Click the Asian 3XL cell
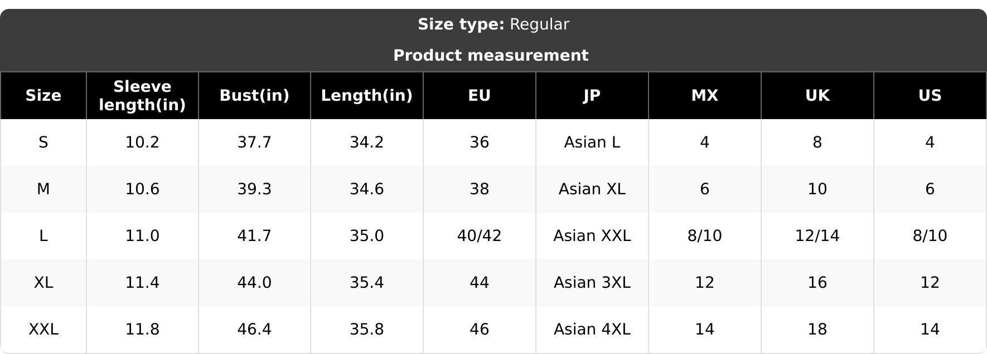Screen dimensions: 987x354 [592, 283]
